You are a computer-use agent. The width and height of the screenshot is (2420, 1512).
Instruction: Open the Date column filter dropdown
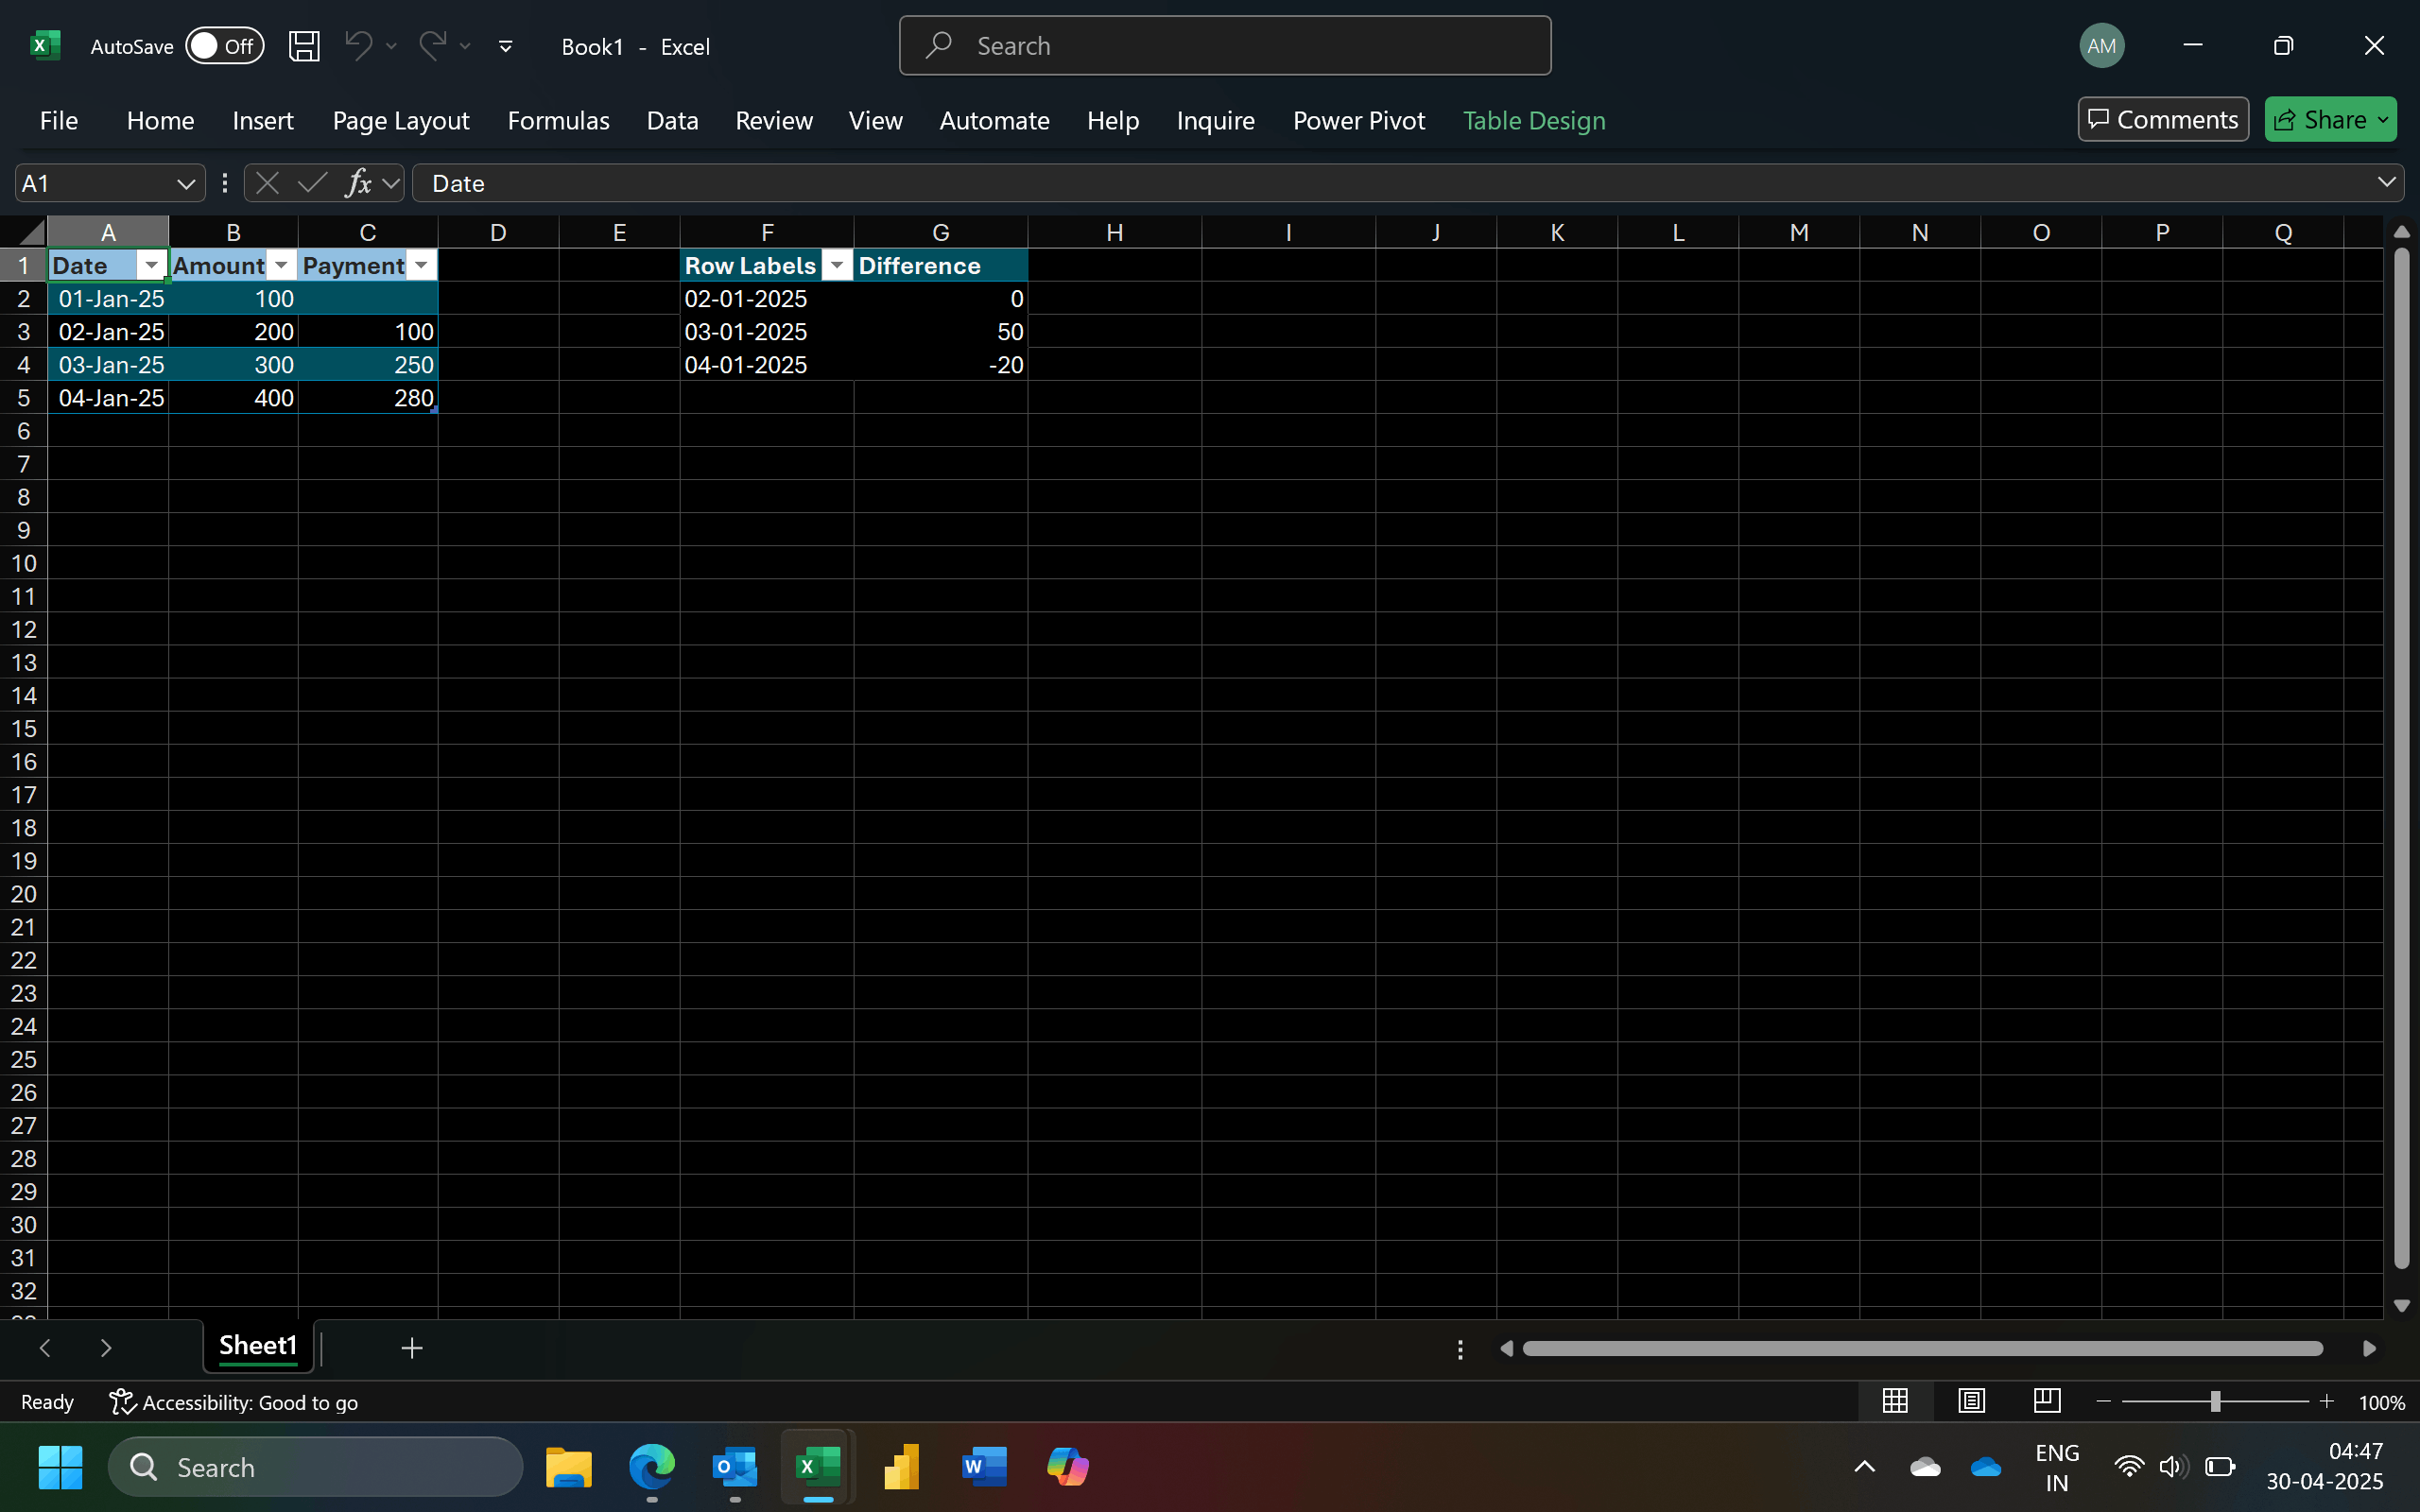(x=151, y=265)
